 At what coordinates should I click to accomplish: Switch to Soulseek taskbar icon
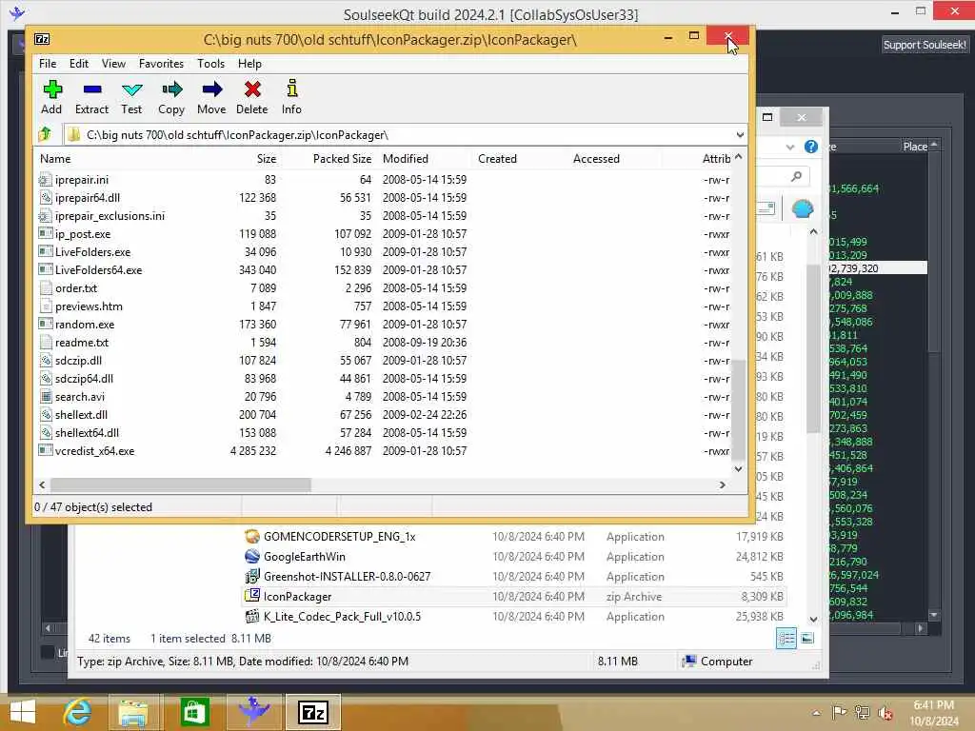pyautogui.click(x=253, y=712)
